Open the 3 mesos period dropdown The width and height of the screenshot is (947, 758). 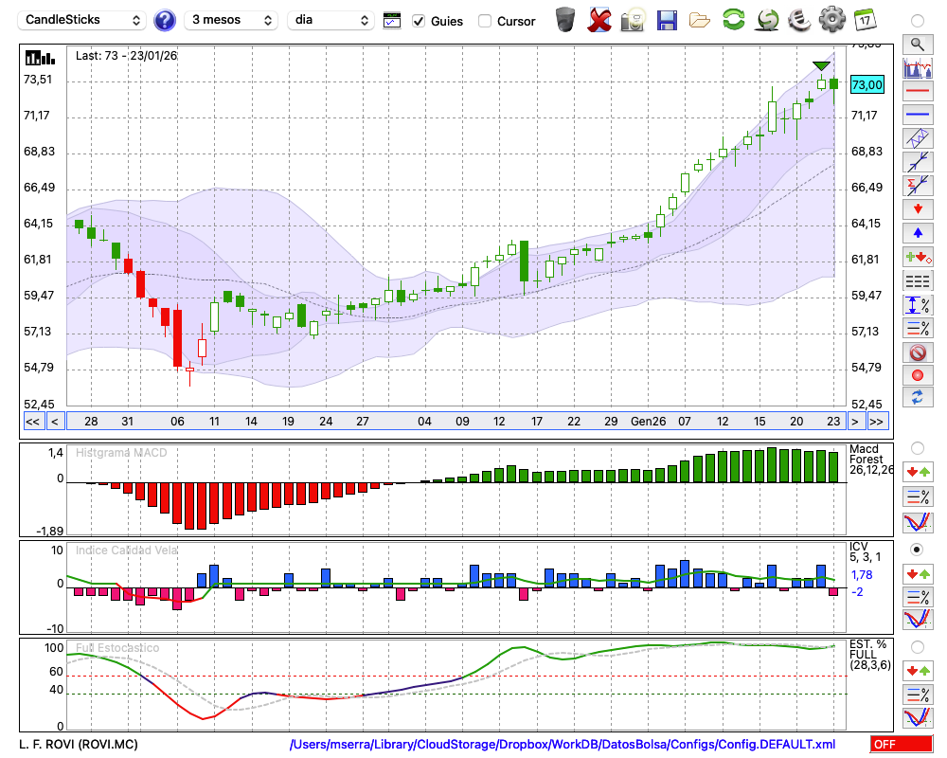coord(230,20)
